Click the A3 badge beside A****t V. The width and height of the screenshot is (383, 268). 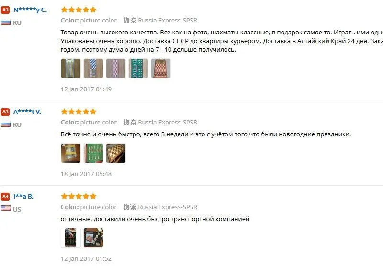point(5,112)
